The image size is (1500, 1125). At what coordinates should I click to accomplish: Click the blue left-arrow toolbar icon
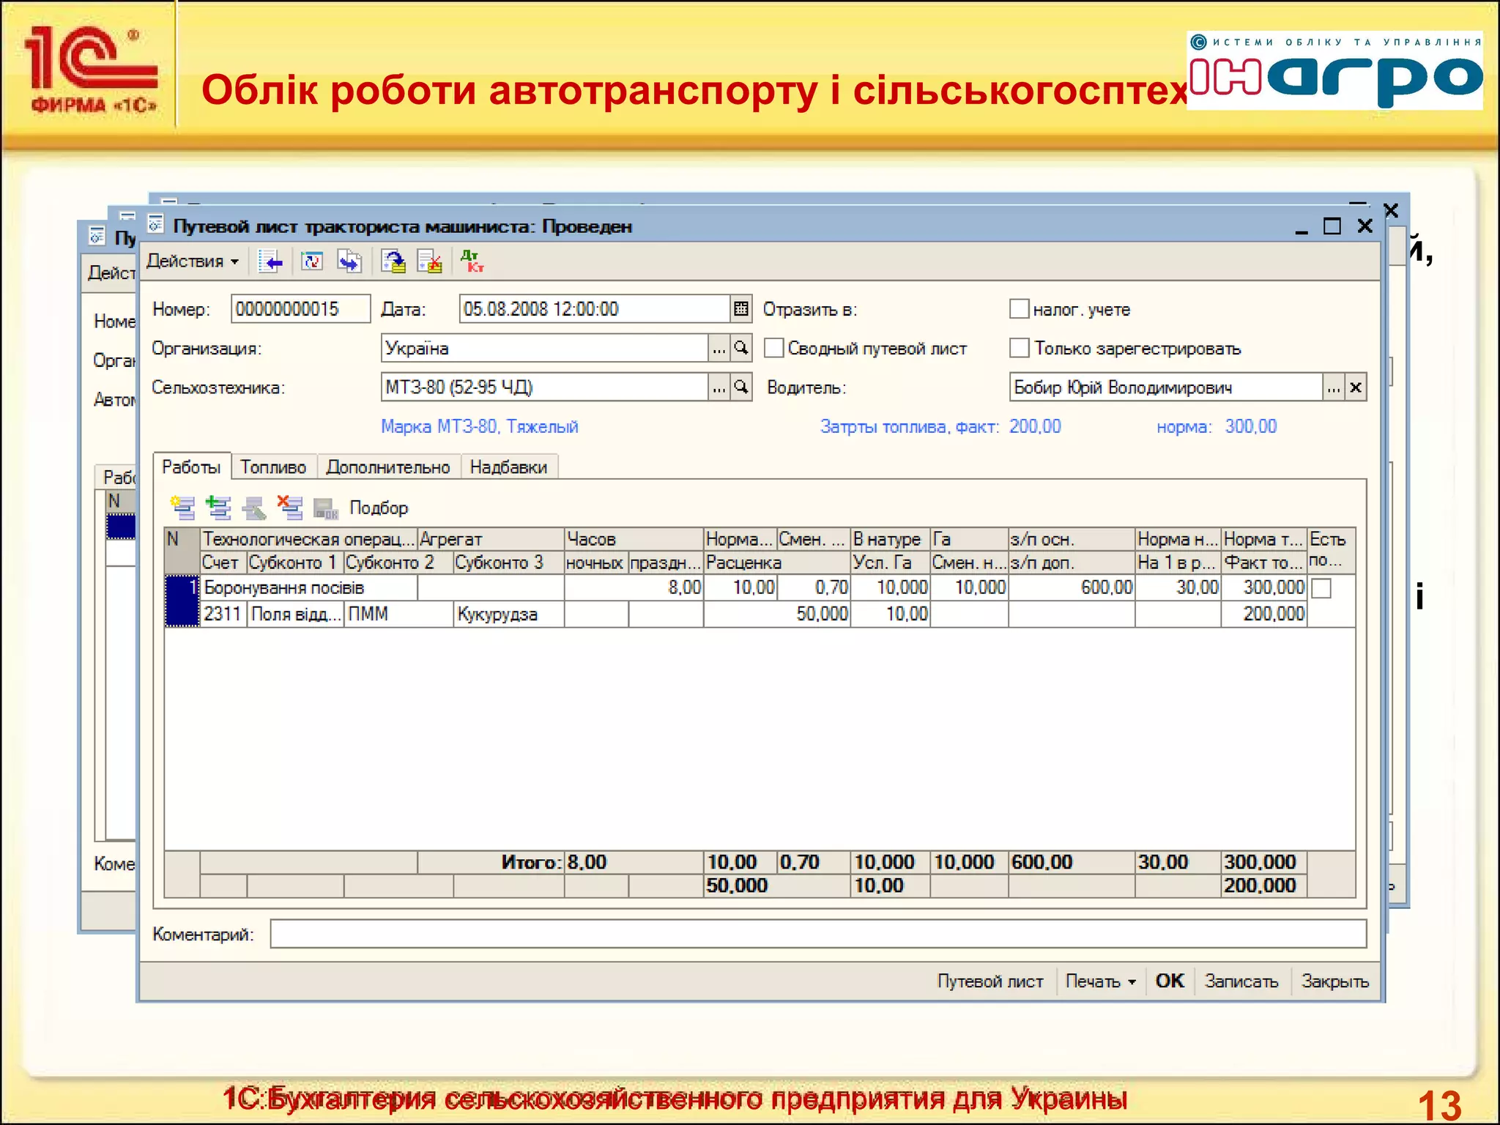pyautogui.click(x=270, y=261)
